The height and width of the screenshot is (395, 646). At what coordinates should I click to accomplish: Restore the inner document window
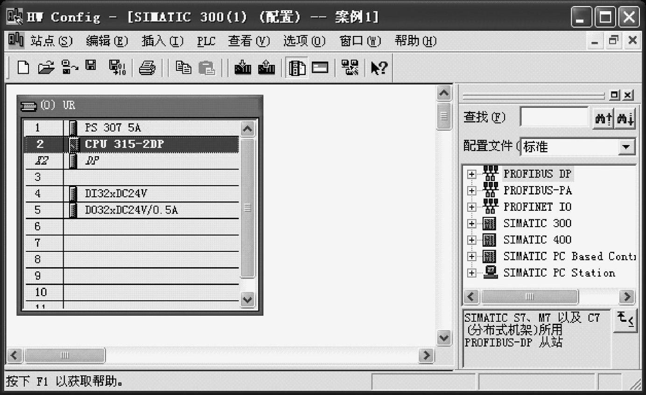pyautogui.click(x=613, y=41)
